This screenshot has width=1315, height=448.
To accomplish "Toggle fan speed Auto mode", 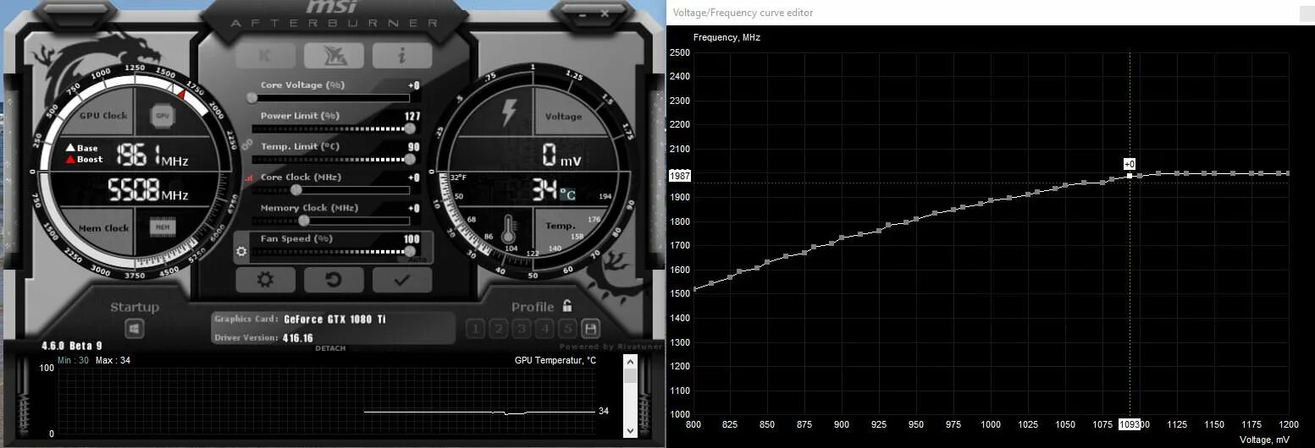I will click(x=416, y=260).
